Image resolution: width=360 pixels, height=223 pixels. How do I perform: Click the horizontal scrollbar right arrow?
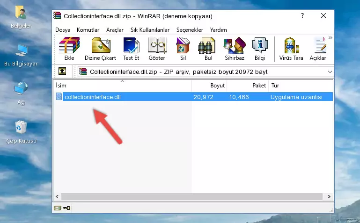click(329, 196)
